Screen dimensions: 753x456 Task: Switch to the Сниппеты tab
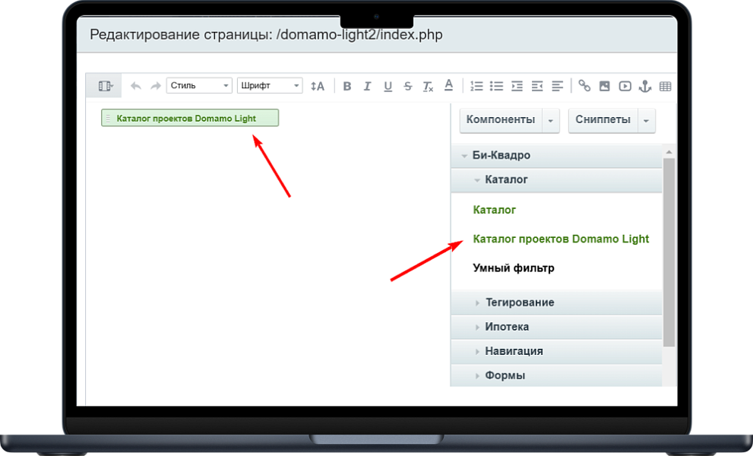[603, 120]
